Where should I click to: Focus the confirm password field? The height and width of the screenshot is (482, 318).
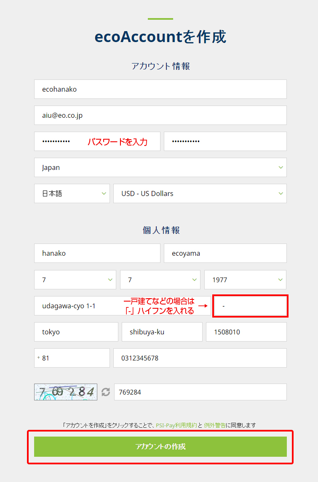[x=225, y=141]
